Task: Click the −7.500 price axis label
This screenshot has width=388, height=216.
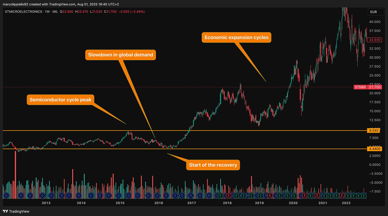Action: 374,192
